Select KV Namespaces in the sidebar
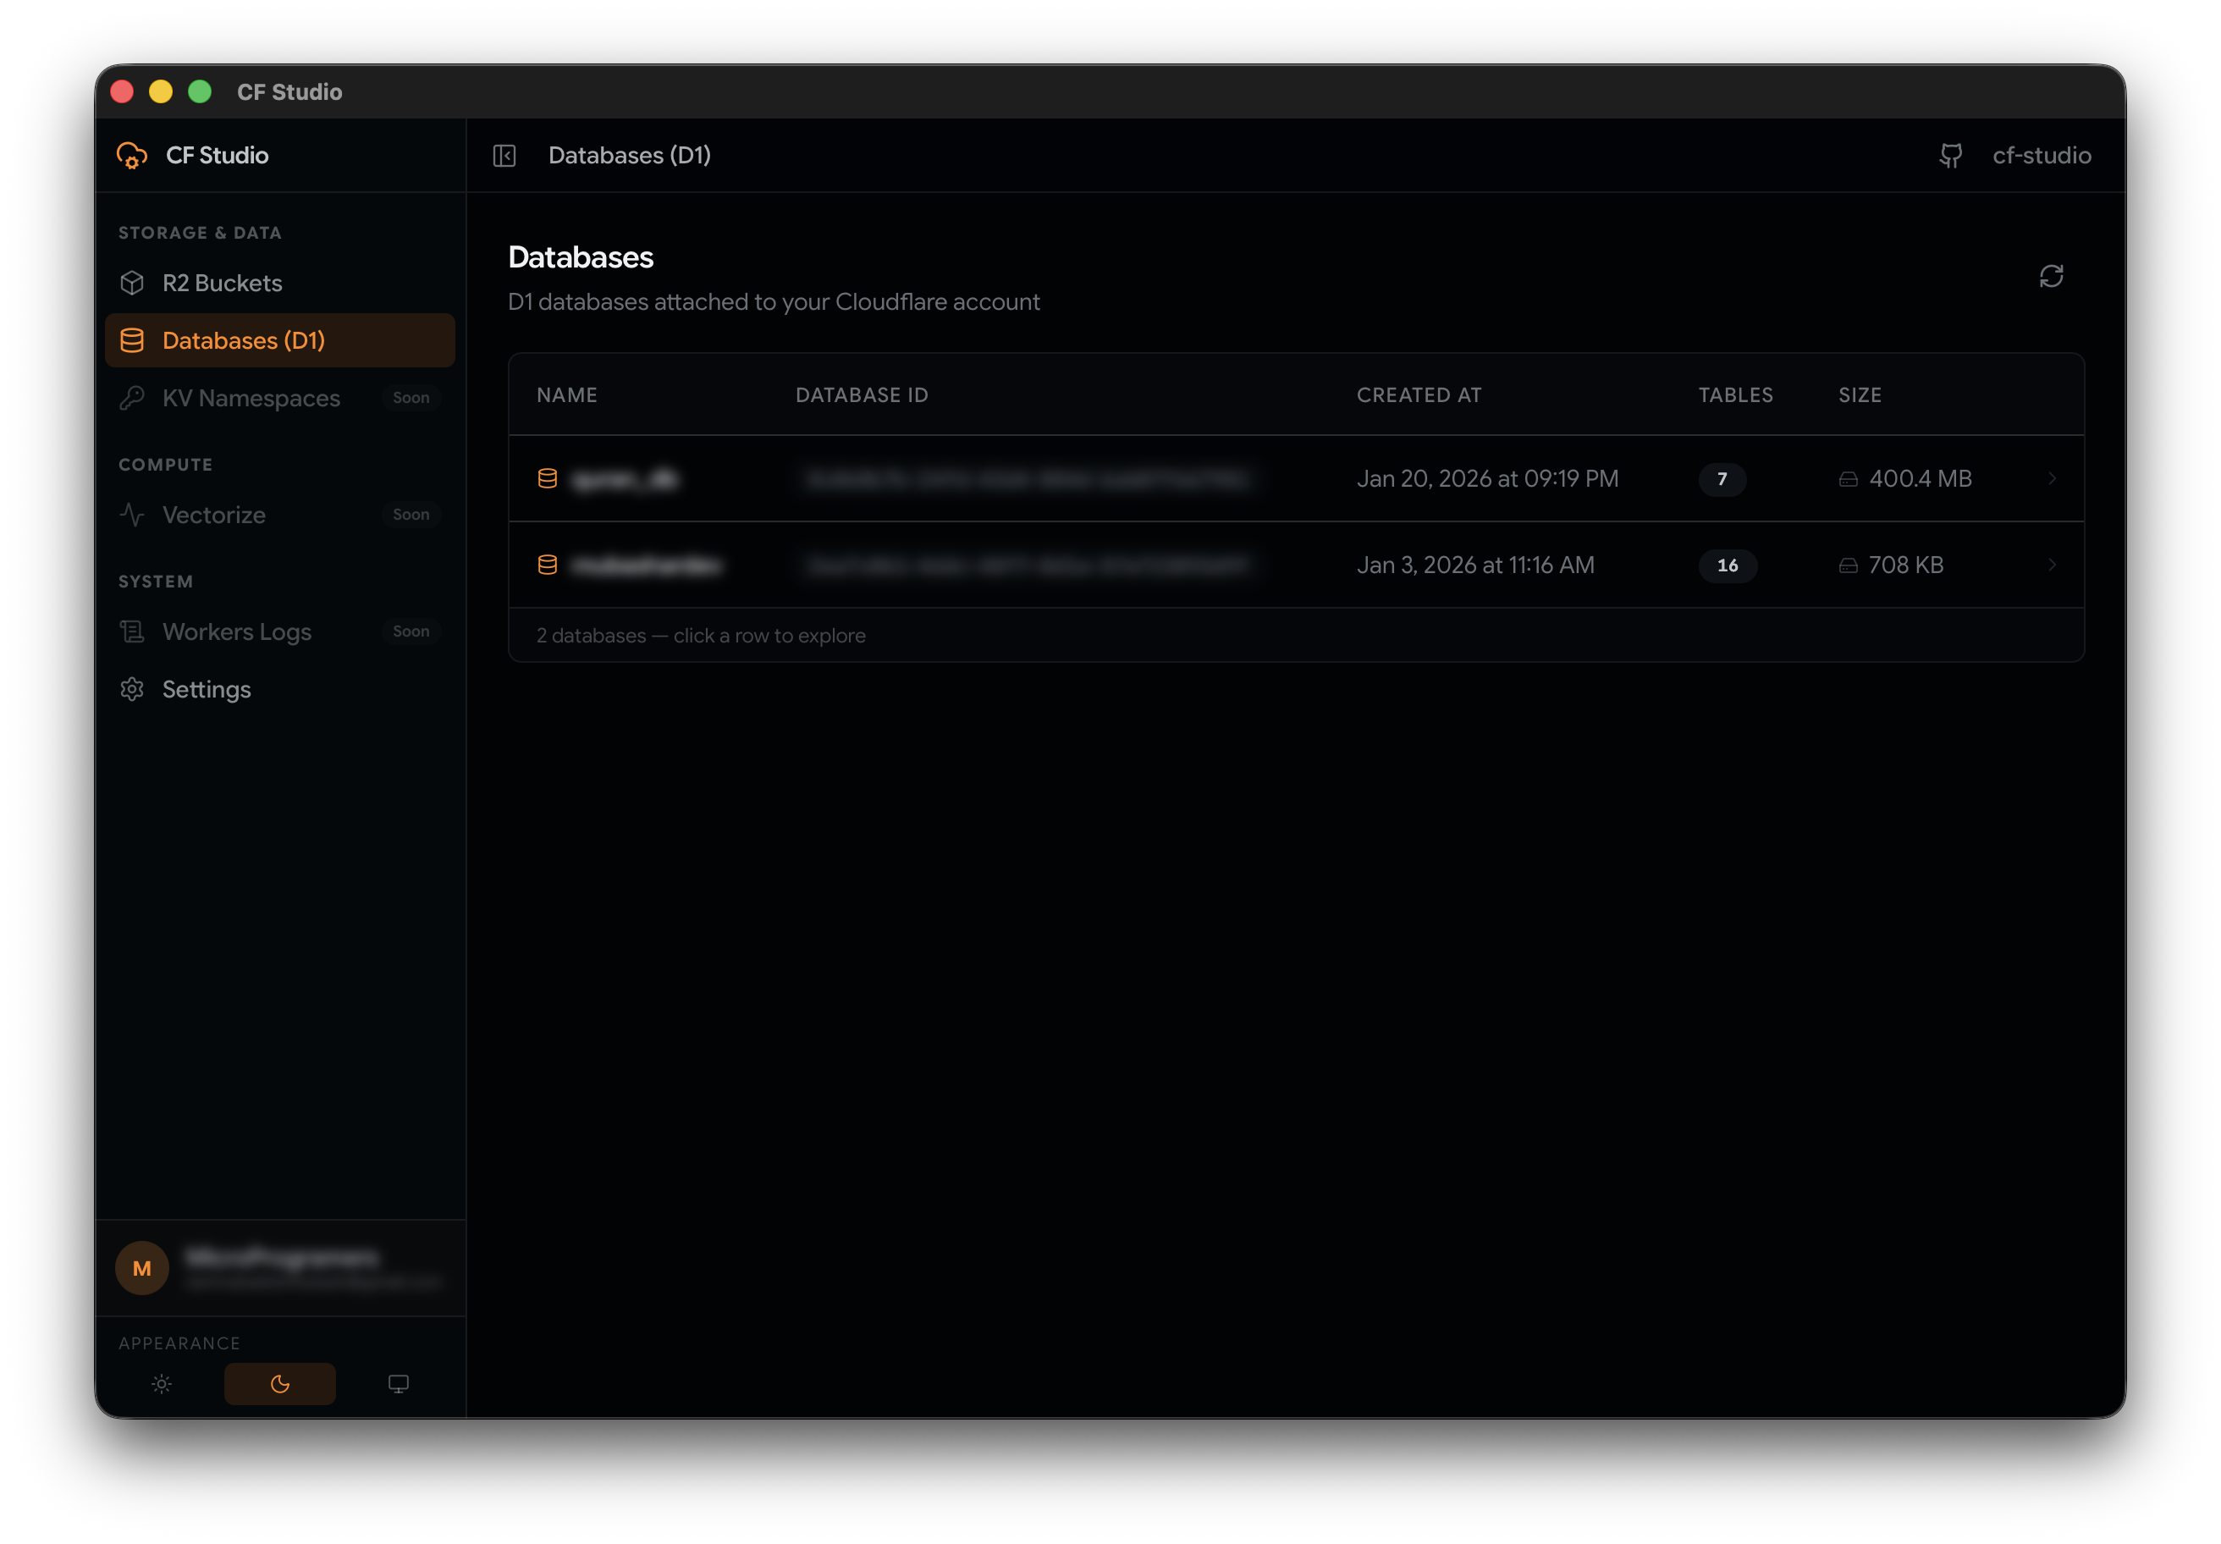 (279, 399)
